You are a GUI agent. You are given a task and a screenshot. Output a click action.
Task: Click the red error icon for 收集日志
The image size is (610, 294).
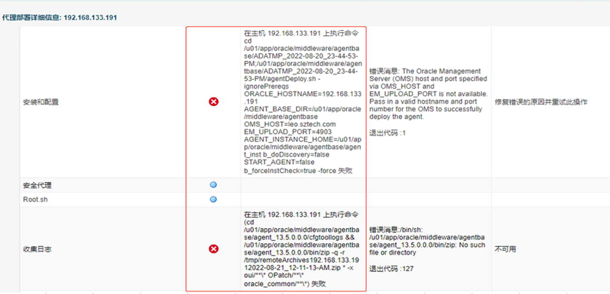214,249
